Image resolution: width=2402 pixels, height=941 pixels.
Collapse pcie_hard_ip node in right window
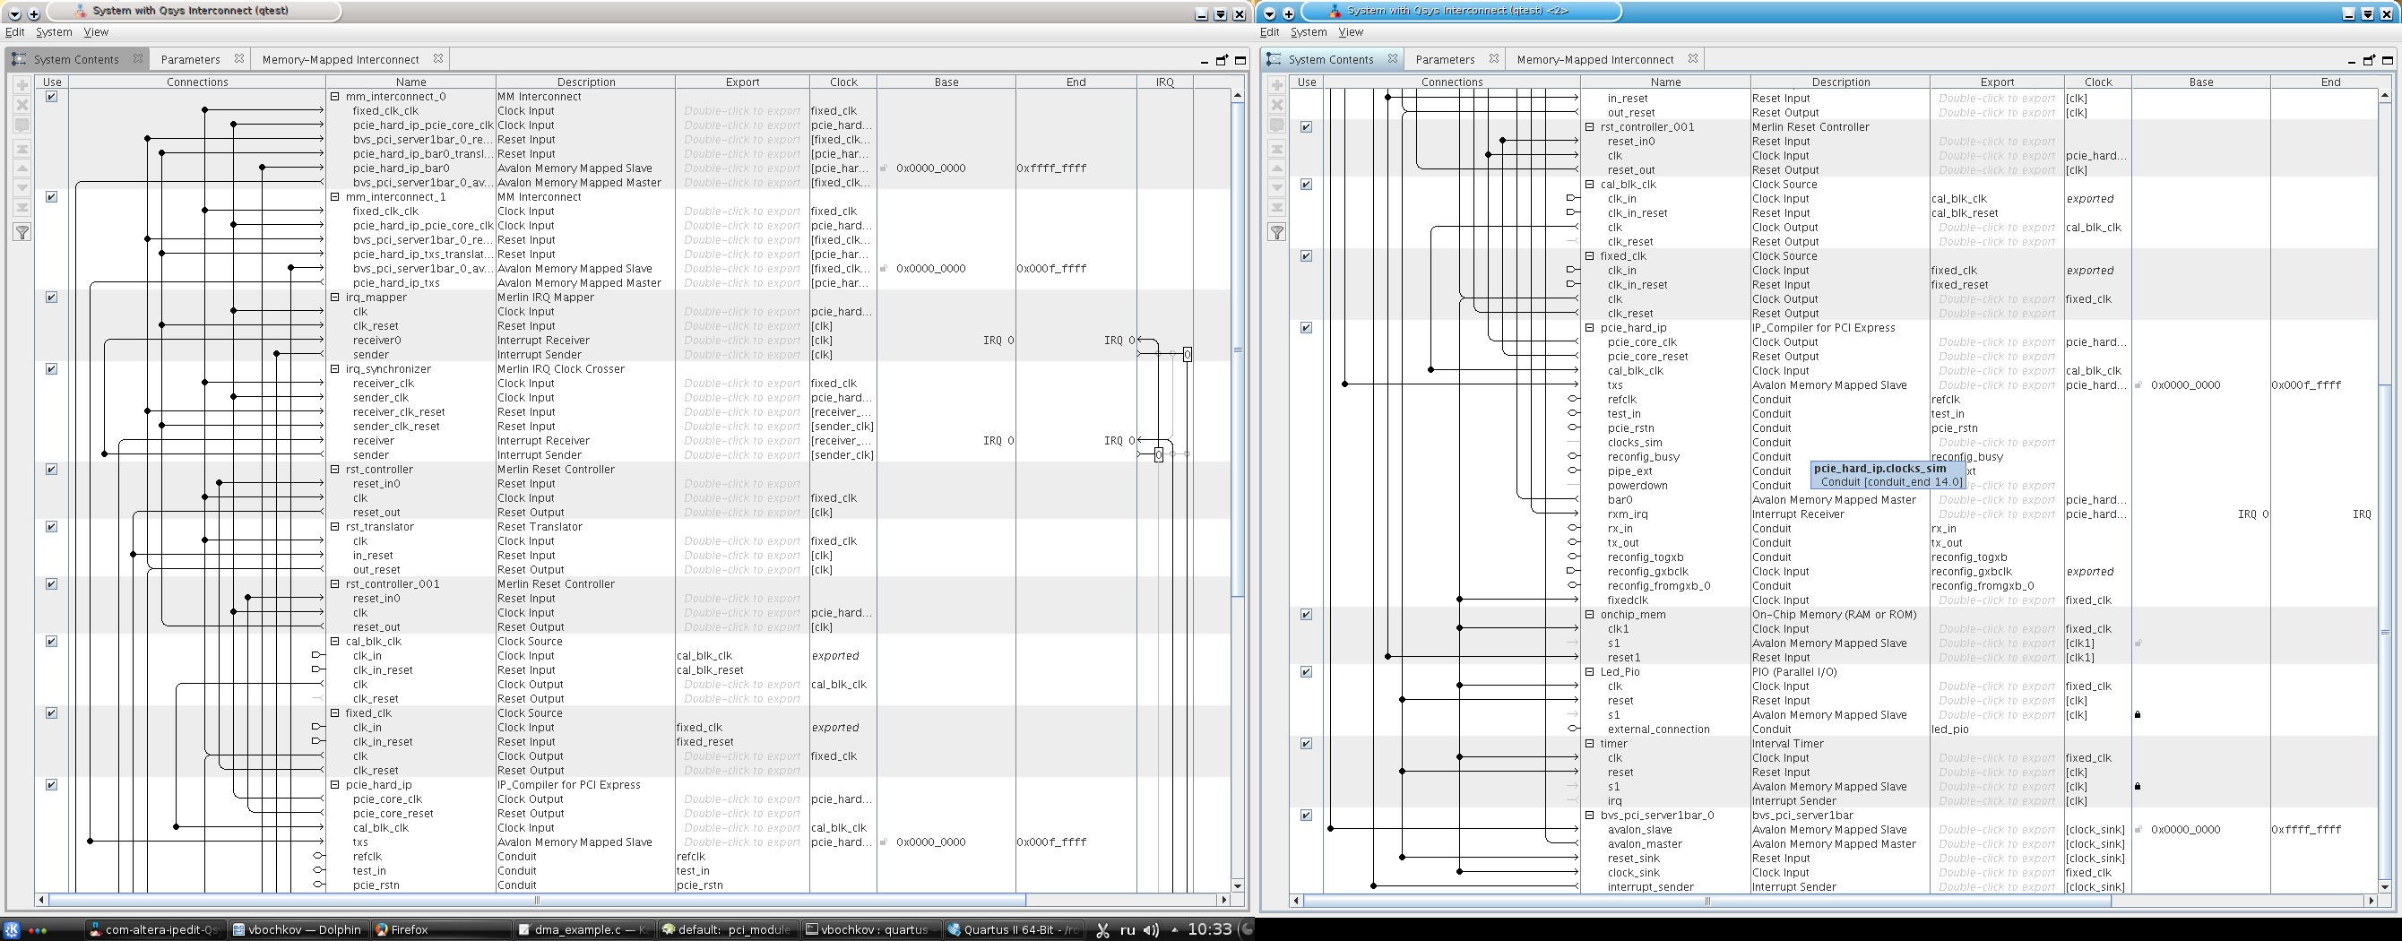[1590, 327]
